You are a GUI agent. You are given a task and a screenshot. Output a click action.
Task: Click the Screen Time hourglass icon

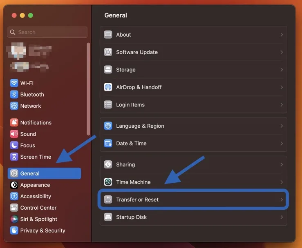click(x=14, y=157)
